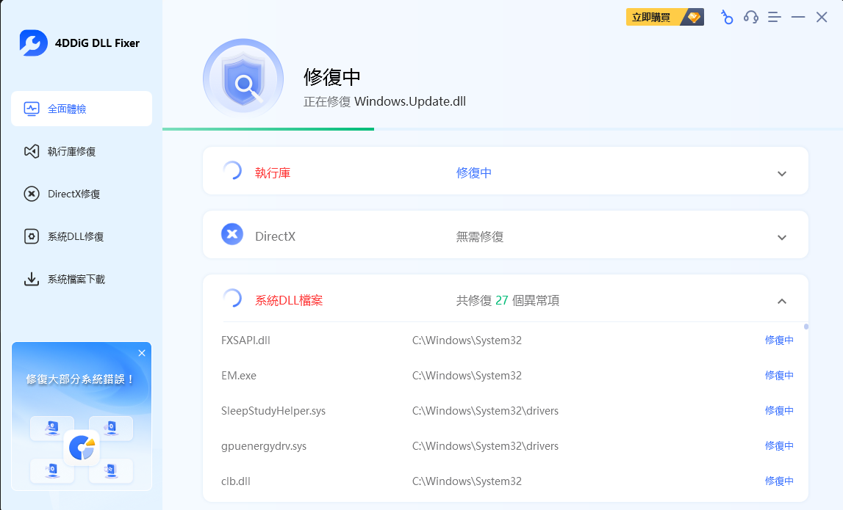The image size is (843, 510).
Task: Select 全面體檢 in the sidebar
Action: (x=82, y=109)
